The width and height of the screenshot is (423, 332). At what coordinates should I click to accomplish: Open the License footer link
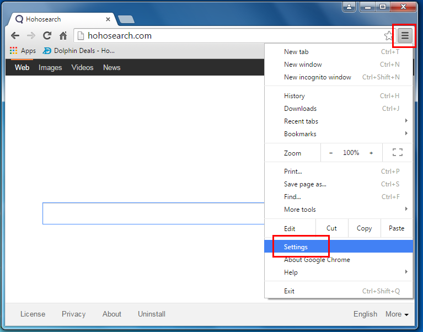tap(33, 314)
